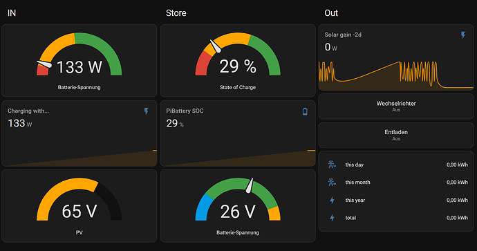Click the 0 W value in Solar gain card
This screenshot has height=251, width=477.
pos(330,47)
